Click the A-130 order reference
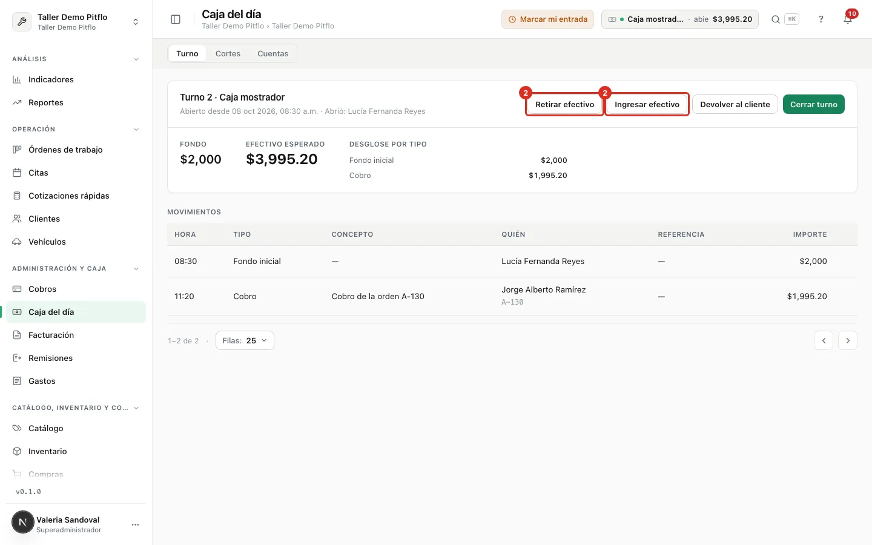The image size is (872, 545). (512, 302)
